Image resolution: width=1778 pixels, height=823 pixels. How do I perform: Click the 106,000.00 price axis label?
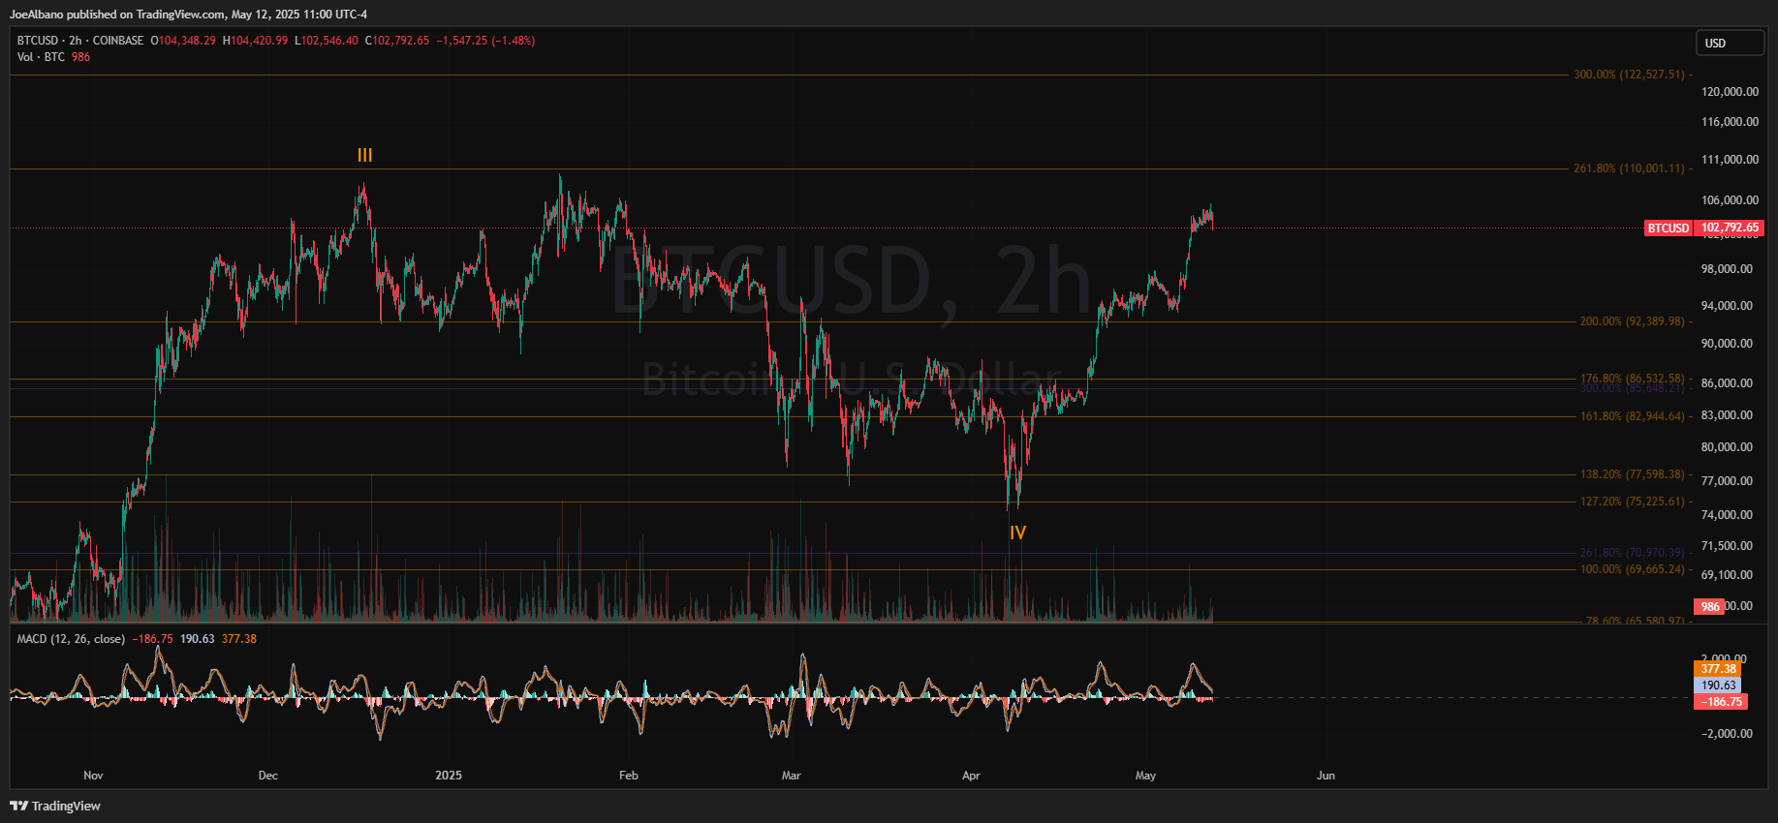(x=1730, y=200)
